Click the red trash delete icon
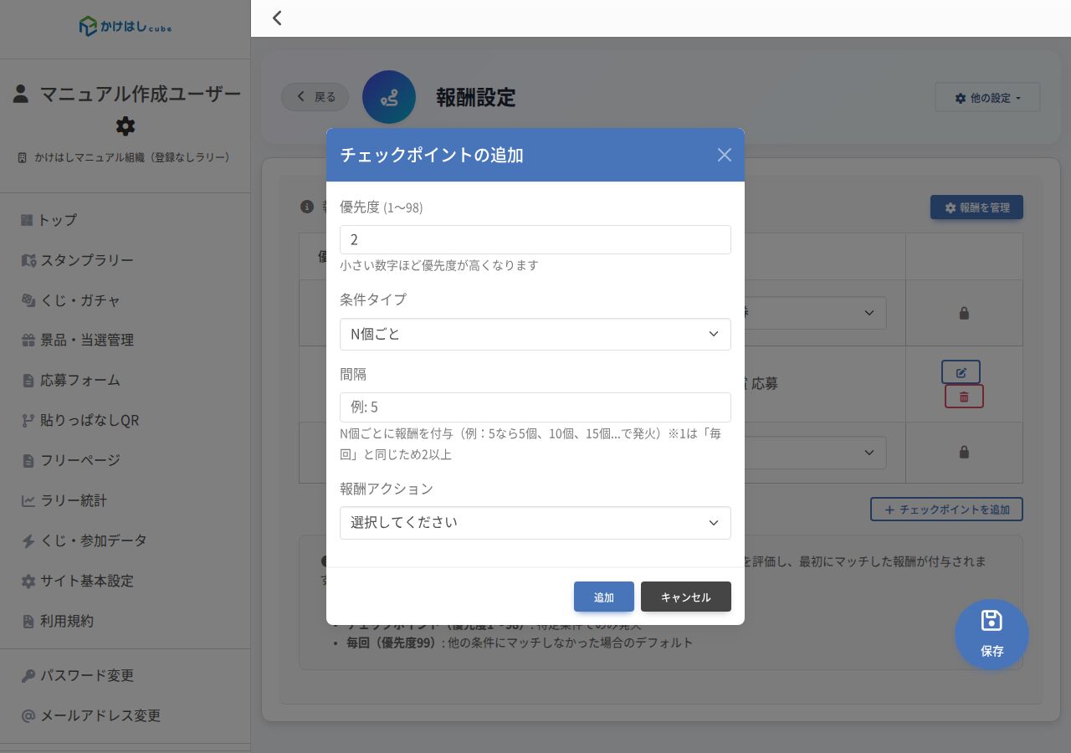 pos(964,397)
